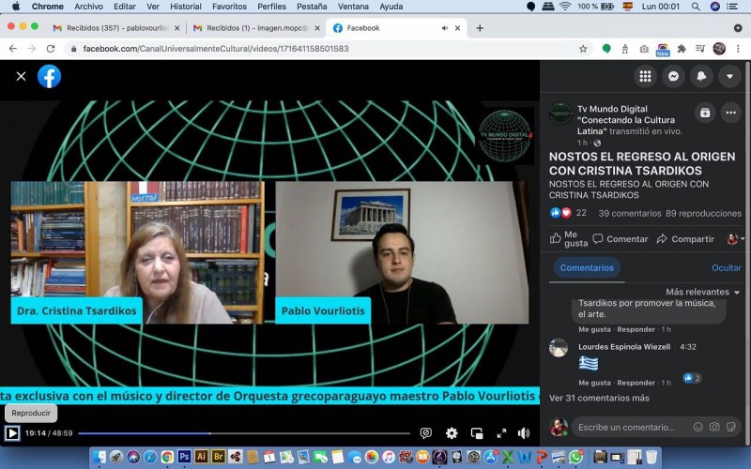Screen dimensions: 751x469
Task: Click the Compartir button
Action: click(x=685, y=239)
